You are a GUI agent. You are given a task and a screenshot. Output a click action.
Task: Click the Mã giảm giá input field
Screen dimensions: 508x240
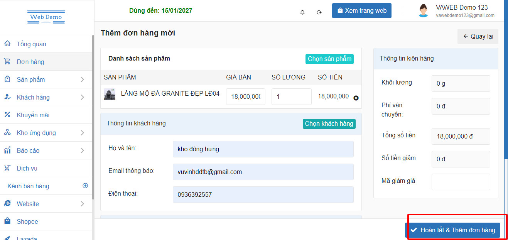tap(461, 182)
